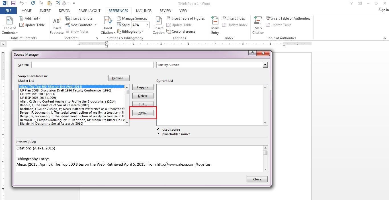Viewport: 389px width, 200px height.
Task: Click the Redo icon on Quick Access toolbar
Action: (32, 3)
